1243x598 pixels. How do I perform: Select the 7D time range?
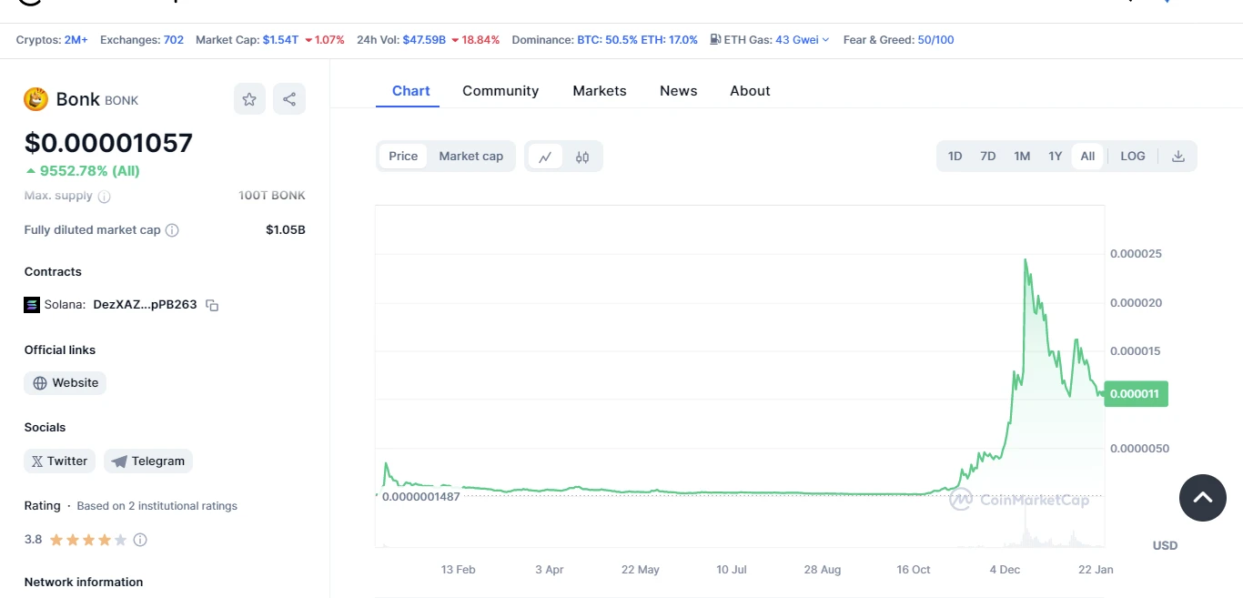tap(987, 157)
